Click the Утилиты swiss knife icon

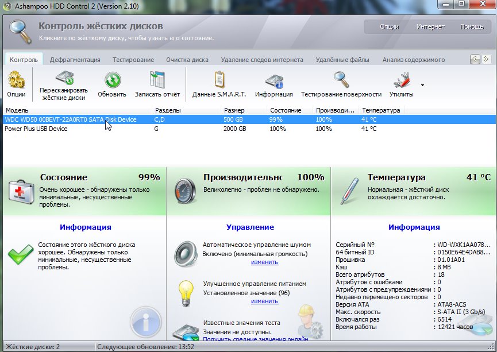(x=401, y=80)
